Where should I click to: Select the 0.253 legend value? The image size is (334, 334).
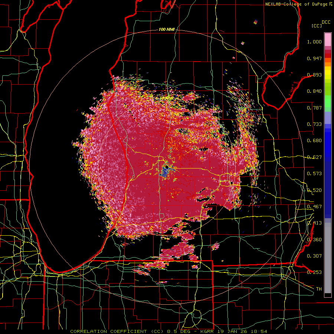pyautogui.click(x=314, y=272)
